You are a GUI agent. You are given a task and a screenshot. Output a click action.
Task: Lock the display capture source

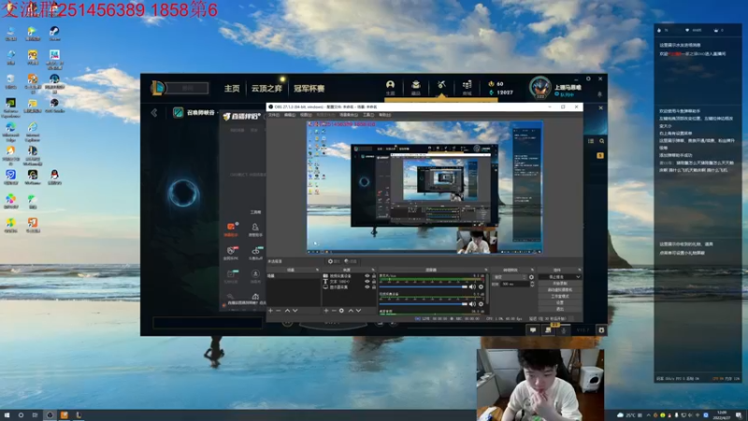point(374,287)
